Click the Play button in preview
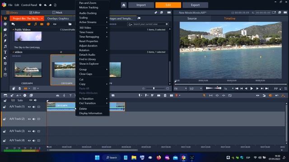Image resolution: width=289 pixels, height=162 pixels. point(252,89)
